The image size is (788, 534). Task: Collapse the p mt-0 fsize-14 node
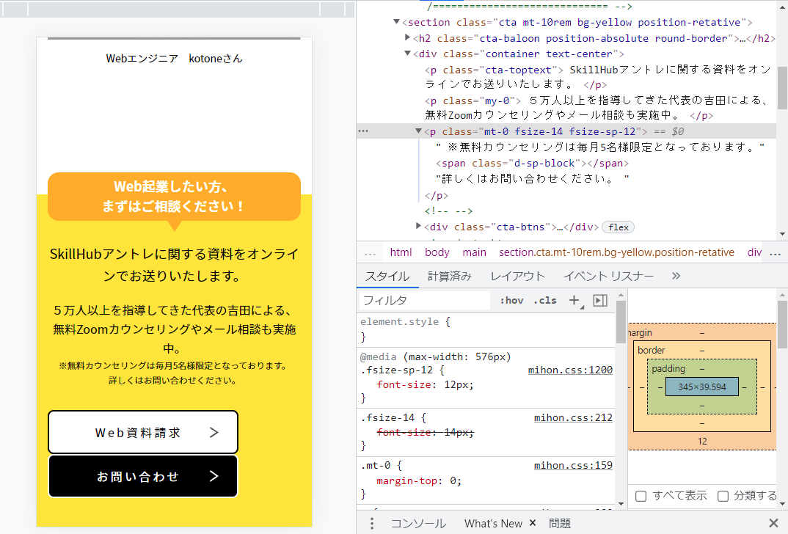click(x=418, y=131)
